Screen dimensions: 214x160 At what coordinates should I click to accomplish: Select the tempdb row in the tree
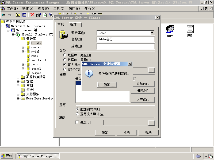(x=36, y=73)
